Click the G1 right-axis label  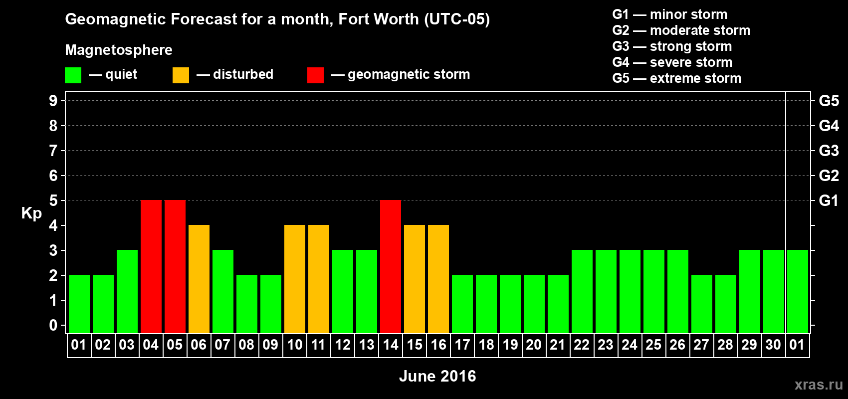pos(829,200)
